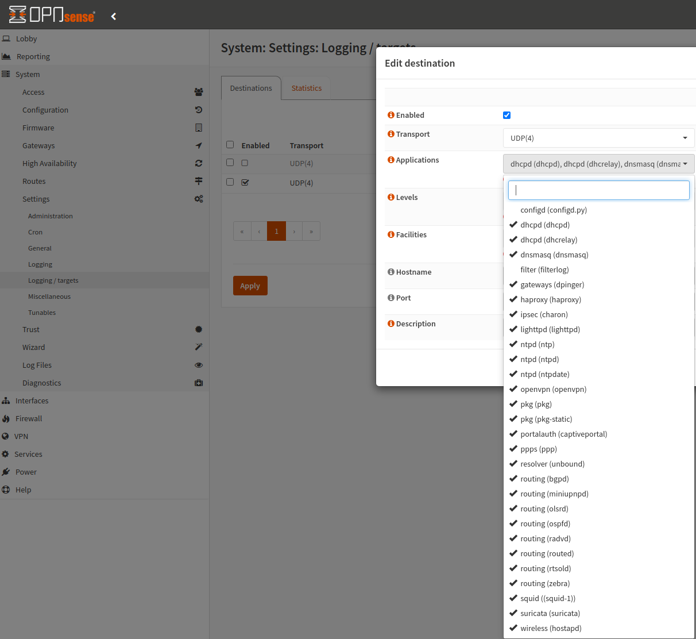Collapse the Settings submenu
Image resolution: width=696 pixels, height=639 pixels.
pos(36,199)
